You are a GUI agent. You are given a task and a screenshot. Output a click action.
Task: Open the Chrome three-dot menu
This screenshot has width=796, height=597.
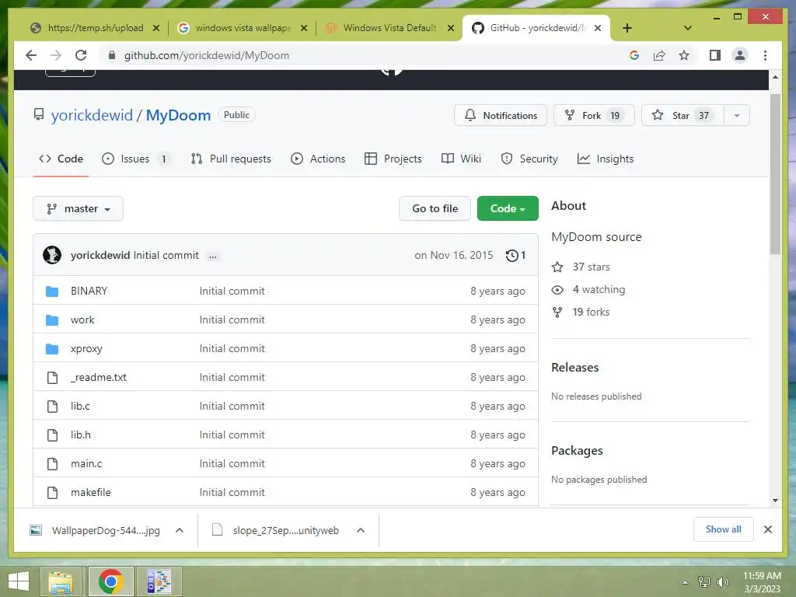(x=765, y=55)
